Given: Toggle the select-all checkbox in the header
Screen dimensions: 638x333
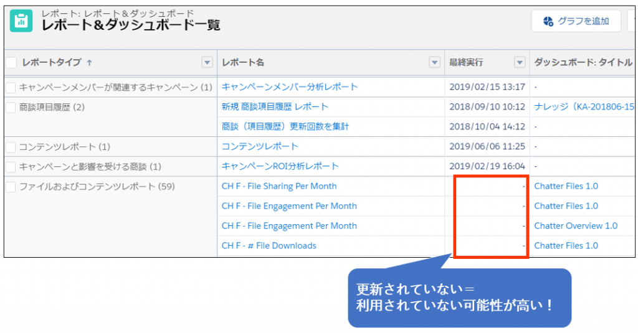Looking at the screenshot, I should coord(11,62).
